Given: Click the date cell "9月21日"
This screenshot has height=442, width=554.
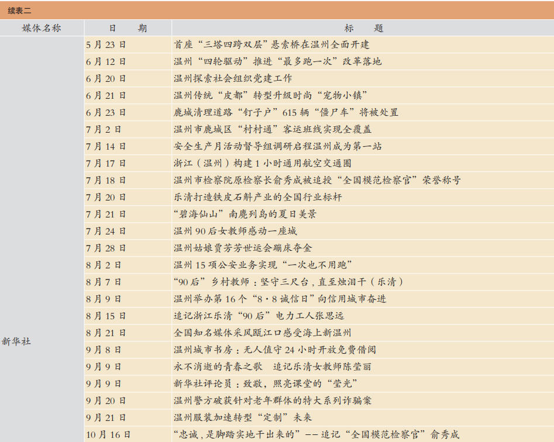Looking at the screenshot, I should click(106, 417).
